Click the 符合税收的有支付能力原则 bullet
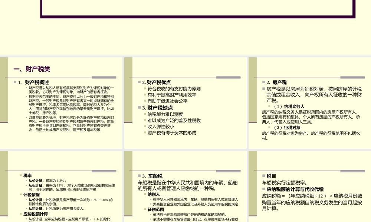This screenshot has width=371, height=222. (174, 88)
